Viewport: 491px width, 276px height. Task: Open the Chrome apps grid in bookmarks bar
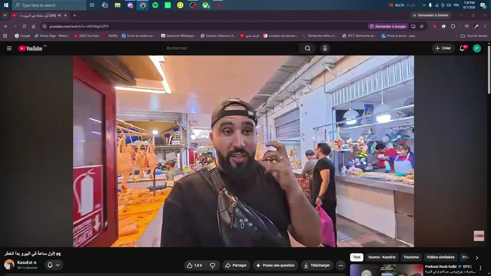click(x=5, y=36)
